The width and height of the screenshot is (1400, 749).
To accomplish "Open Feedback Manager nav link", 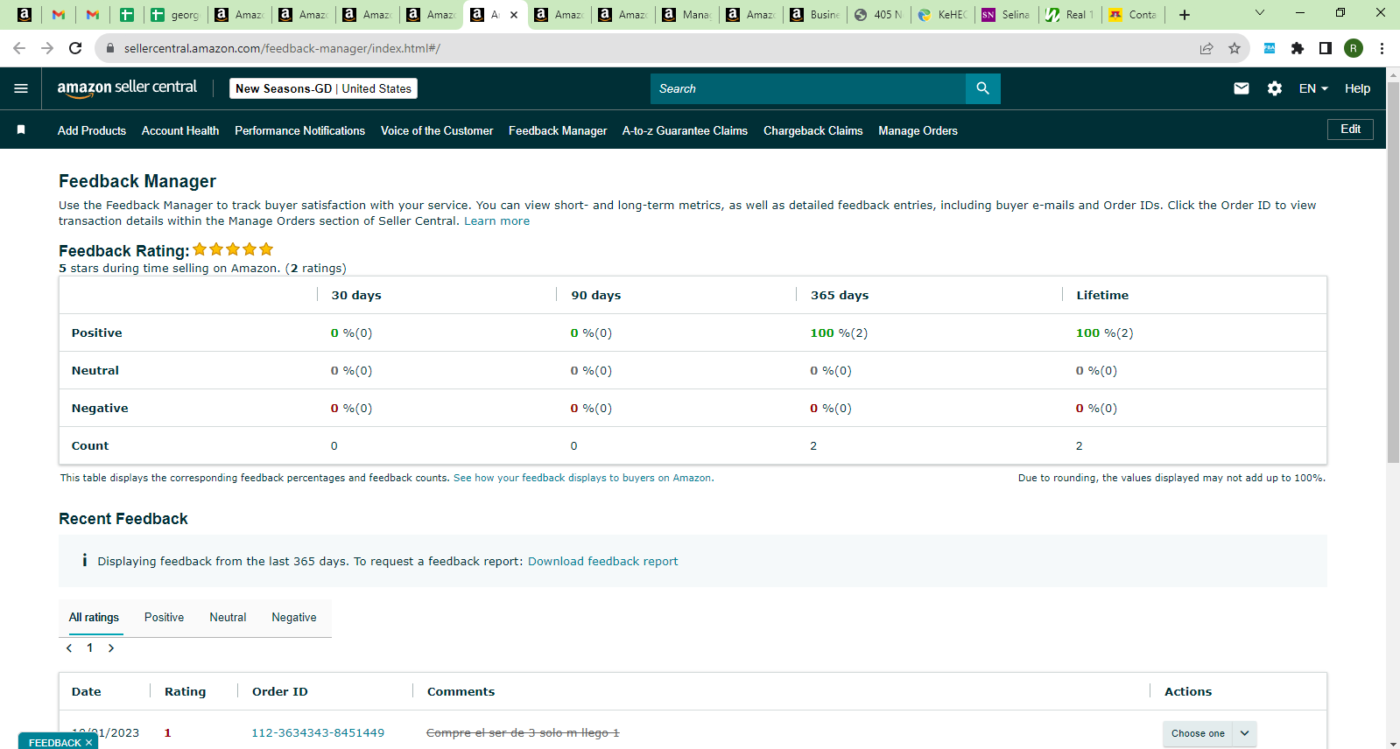I will click(x=558, y=130).
